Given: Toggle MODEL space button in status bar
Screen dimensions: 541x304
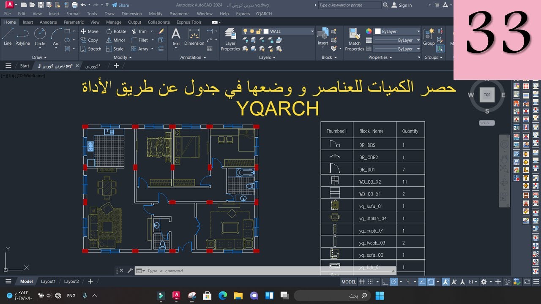Looking at the screenshot, I should (349, 282).
